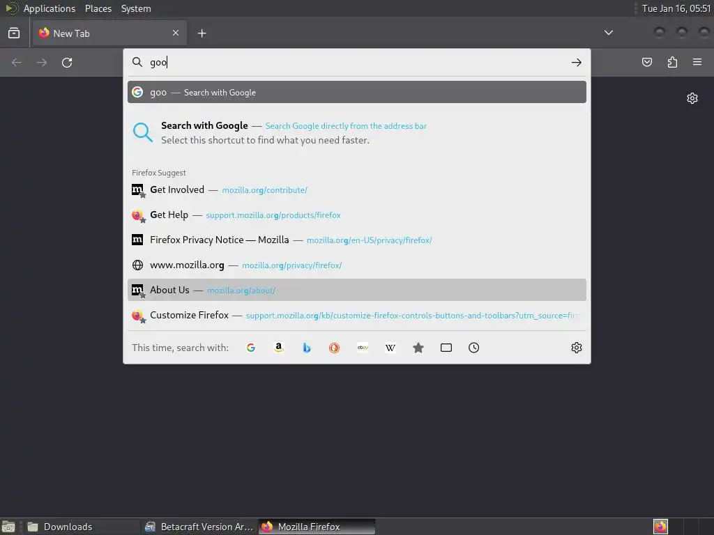
Task: Open the www.mozilla.org suggestion
Action: point(357,265)
